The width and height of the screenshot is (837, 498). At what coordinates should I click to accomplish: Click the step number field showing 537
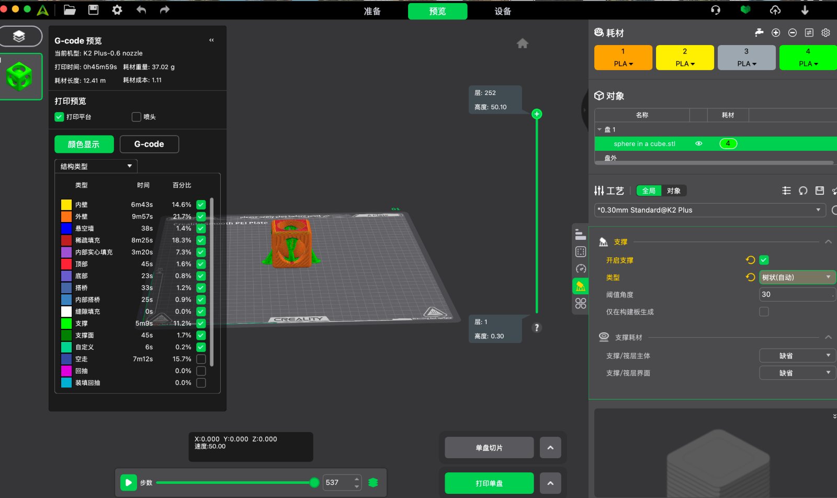click(x=343, y=482)
